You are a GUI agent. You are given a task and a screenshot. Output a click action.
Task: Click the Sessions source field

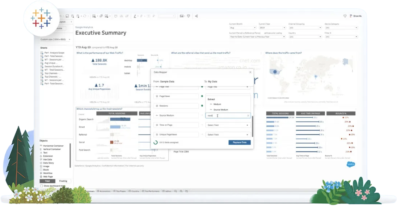pos(176,106)
